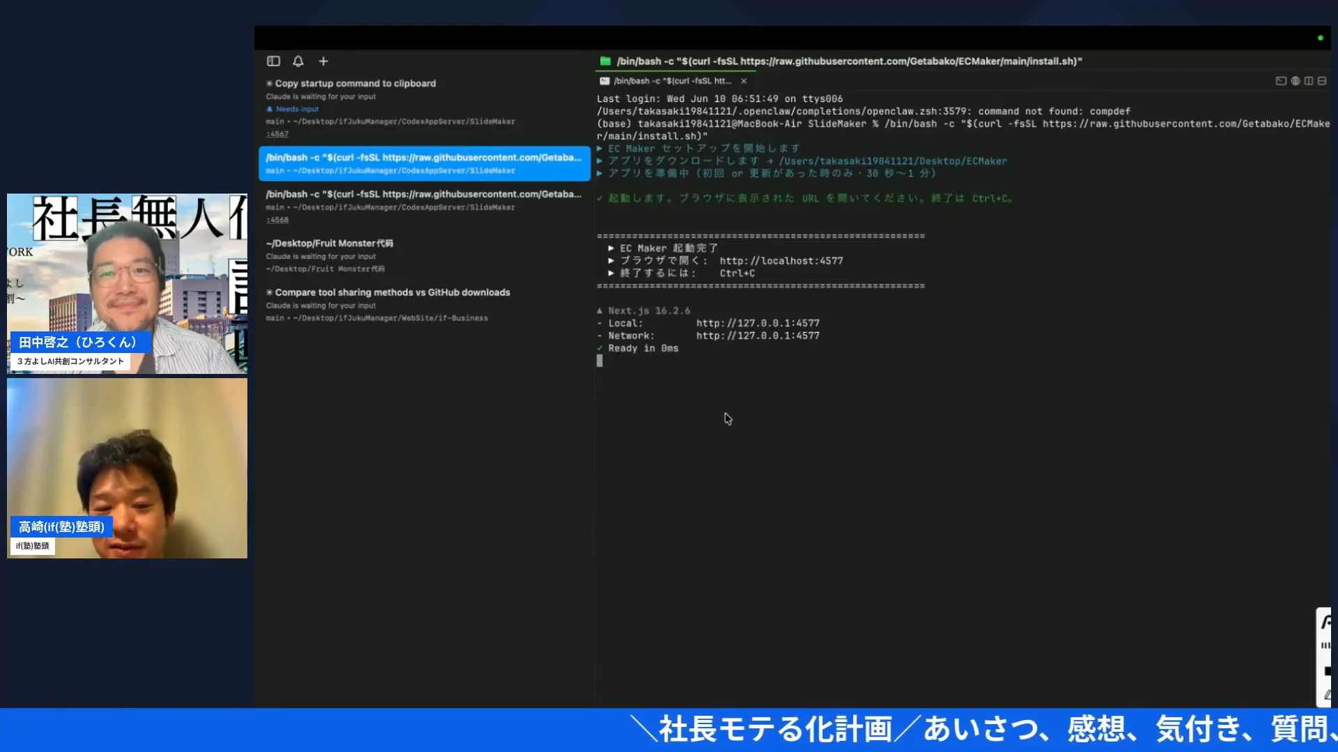
Task: Split the terminal into side-by-side columns
Action: point(1309,81)
